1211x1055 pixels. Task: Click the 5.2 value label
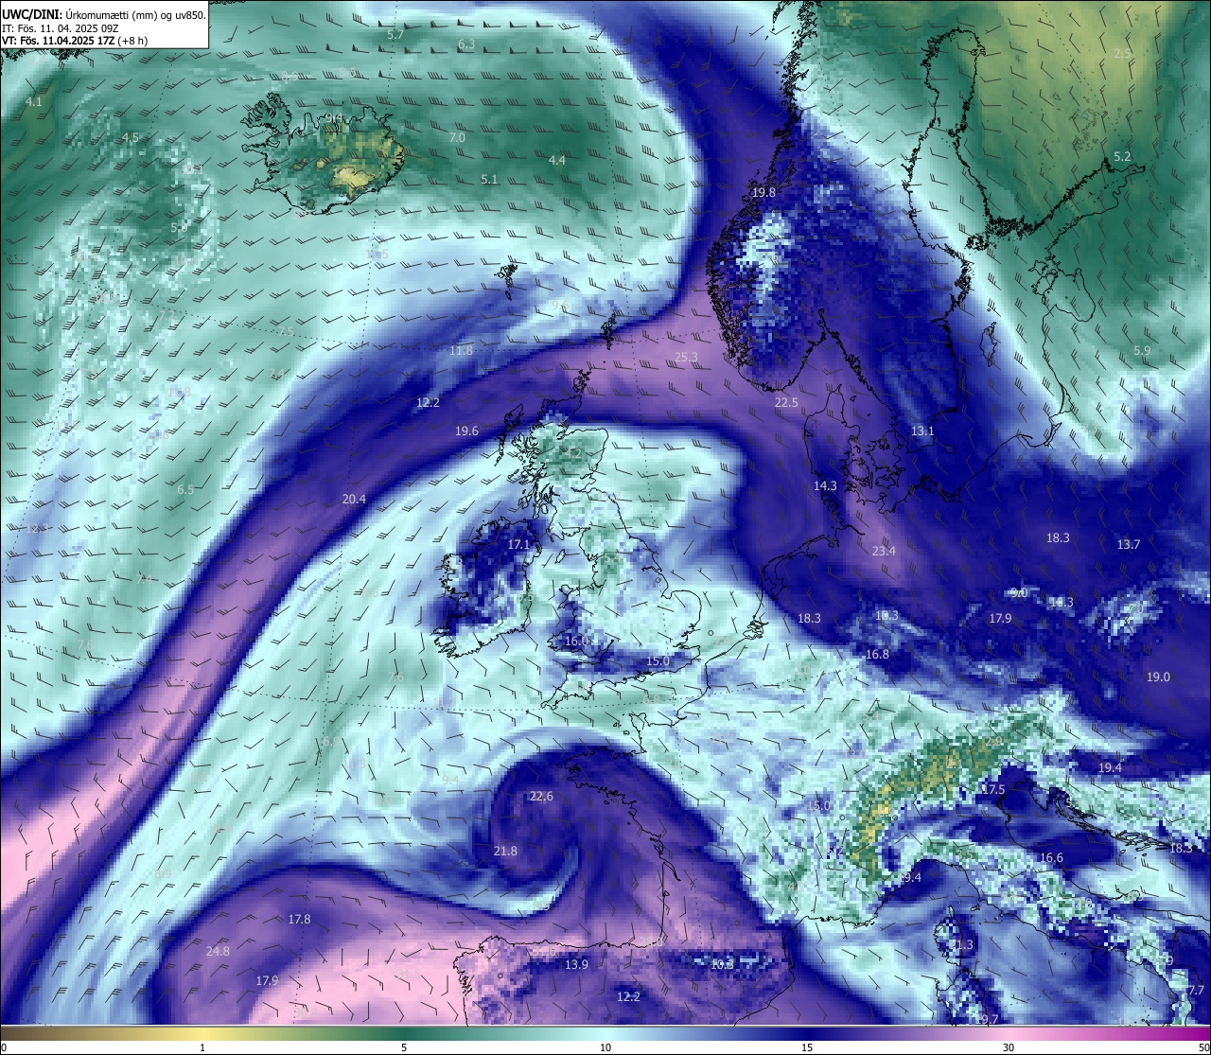(x=1122, y=156)
